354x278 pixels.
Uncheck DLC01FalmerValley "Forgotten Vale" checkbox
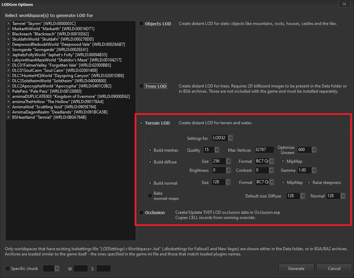point(8,65)
